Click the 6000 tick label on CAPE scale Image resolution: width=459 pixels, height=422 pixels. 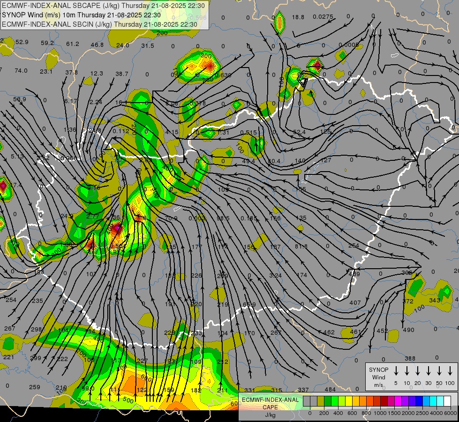450,413
